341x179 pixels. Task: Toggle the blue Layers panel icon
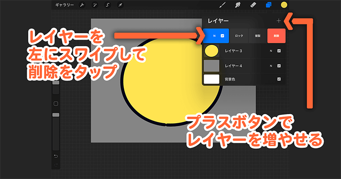pos(269,5)
